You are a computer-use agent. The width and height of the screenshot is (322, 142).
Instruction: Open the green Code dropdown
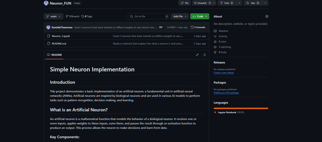199,16
